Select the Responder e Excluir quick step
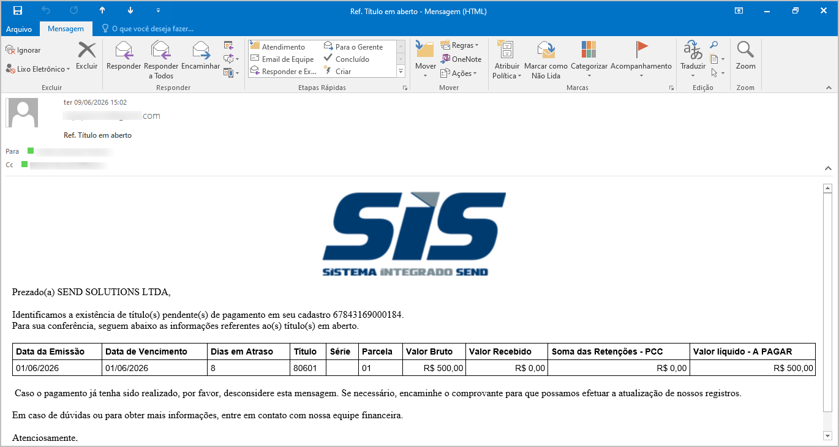Image resolution: width=839 pixels, height=447 pixels. point(283,71)
